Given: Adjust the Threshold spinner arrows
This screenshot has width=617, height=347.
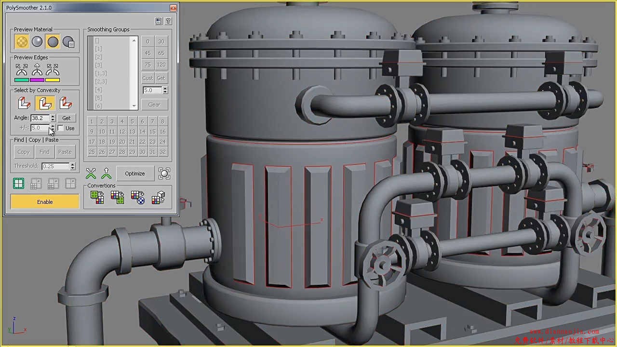Looking at the screenshot, I should pos(73,166).
